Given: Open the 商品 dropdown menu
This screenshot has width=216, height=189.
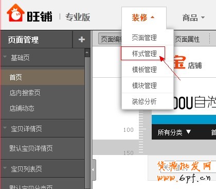Looking at the screenshot, I should point(193,18).
